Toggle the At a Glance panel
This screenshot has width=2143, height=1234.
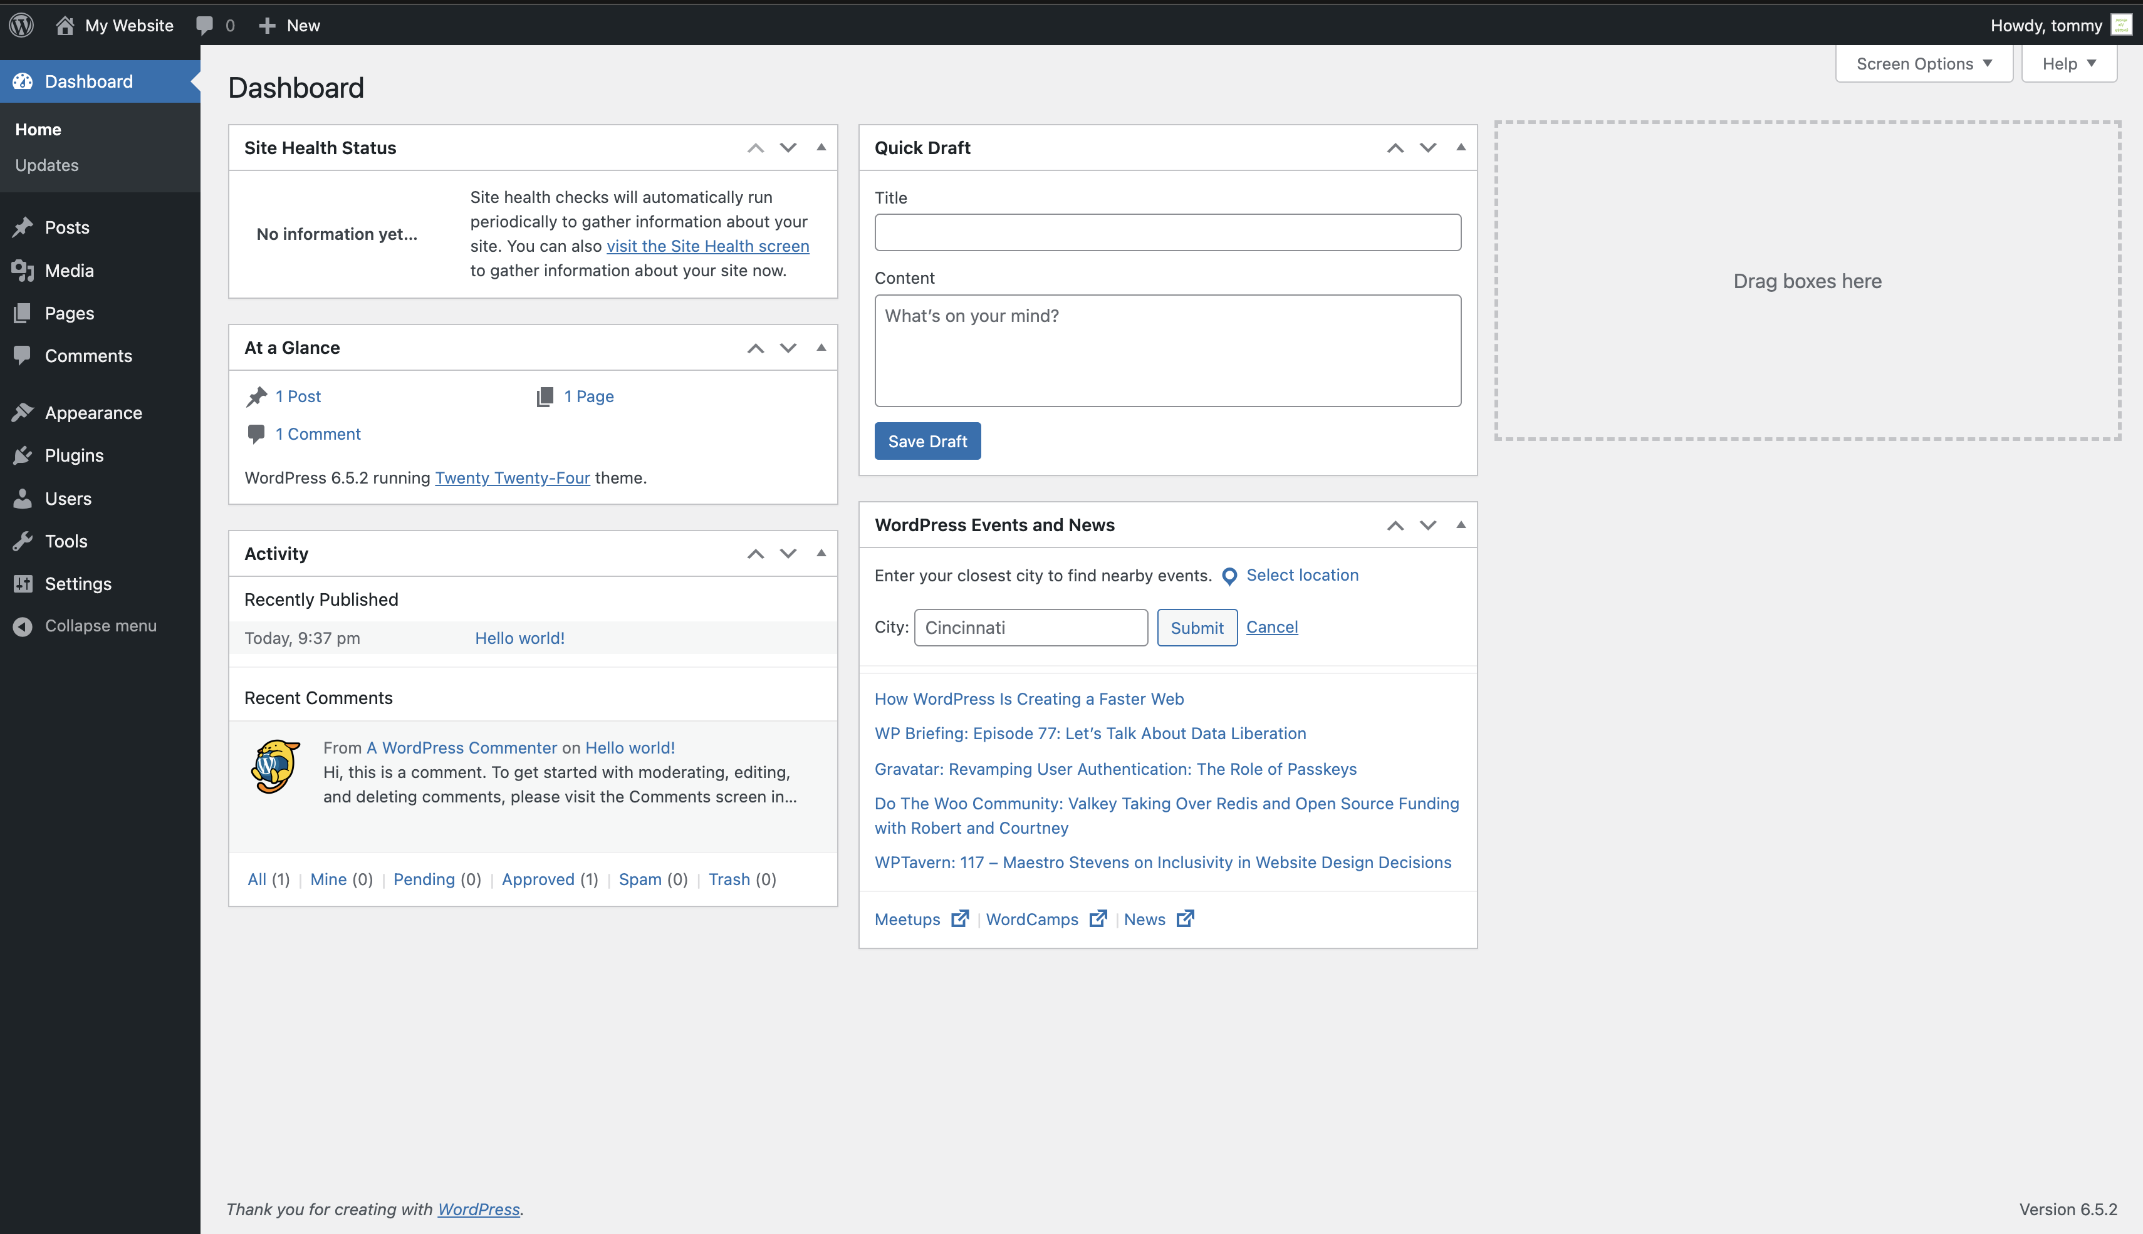(x=821, y=348)
